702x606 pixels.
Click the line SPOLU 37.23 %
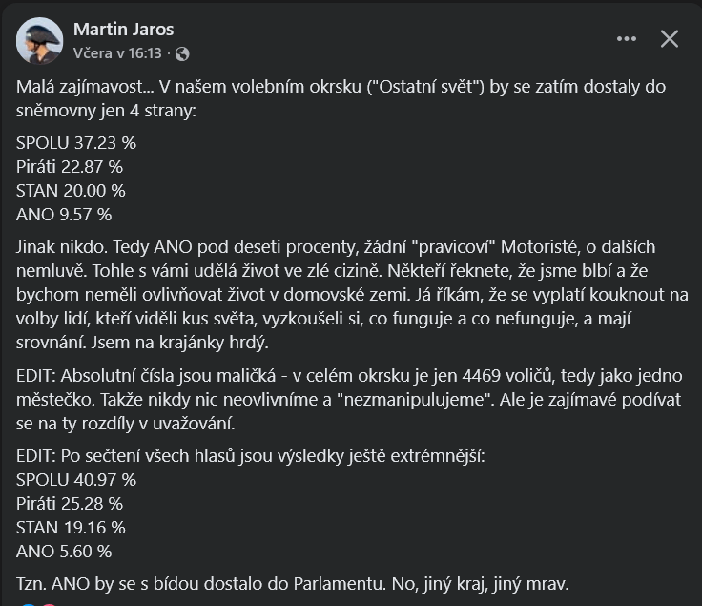[x=76, y=143]
